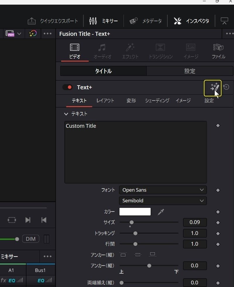Add keyframe for styled text field
Image resolution: width=234 pixels, height=287 pixels.
pyautogui.click(x=218, y=126)
